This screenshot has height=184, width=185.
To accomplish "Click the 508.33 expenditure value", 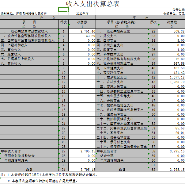I will tap(172, 31).
